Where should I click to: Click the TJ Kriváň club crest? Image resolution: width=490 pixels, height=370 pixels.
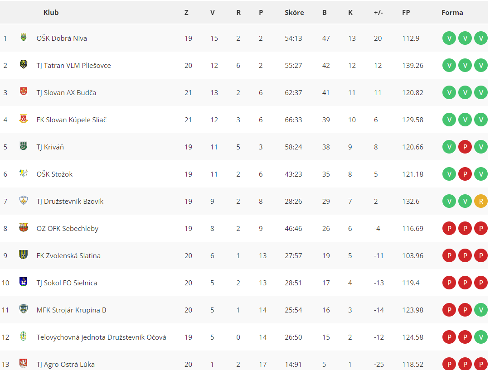(24, 146)
